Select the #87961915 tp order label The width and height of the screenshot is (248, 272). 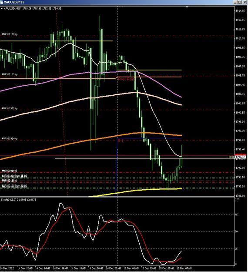tap(10, 108)
